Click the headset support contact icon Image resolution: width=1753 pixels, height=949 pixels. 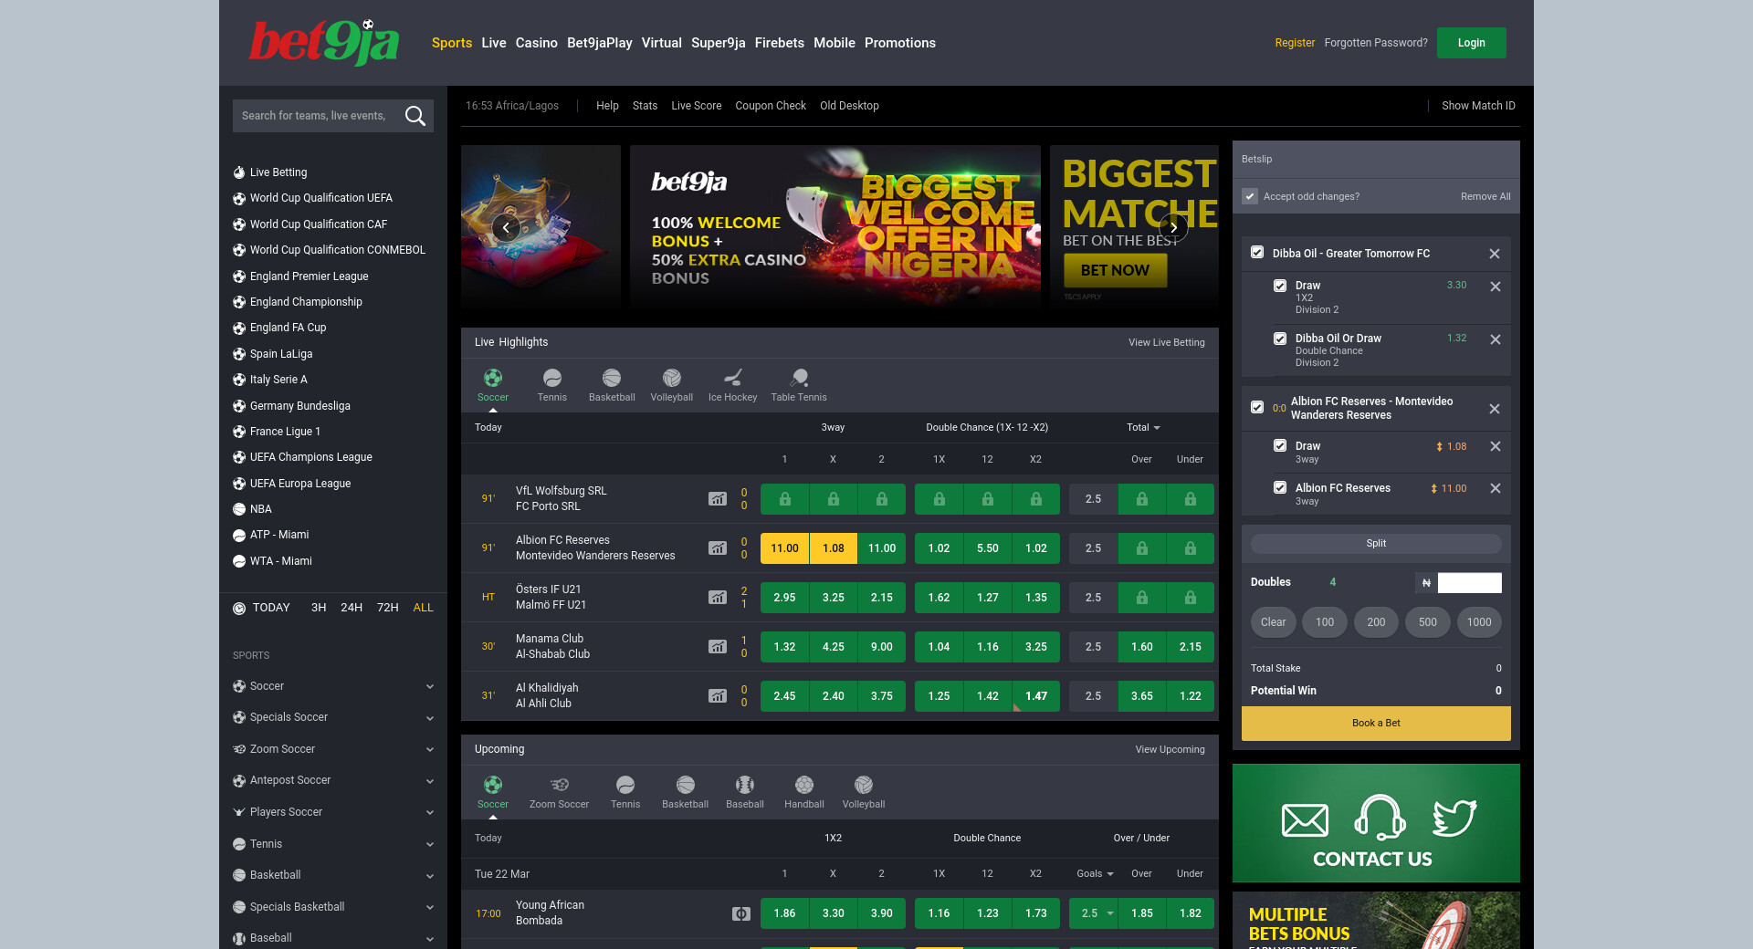pyautogui.click(x=1380, y=817)
